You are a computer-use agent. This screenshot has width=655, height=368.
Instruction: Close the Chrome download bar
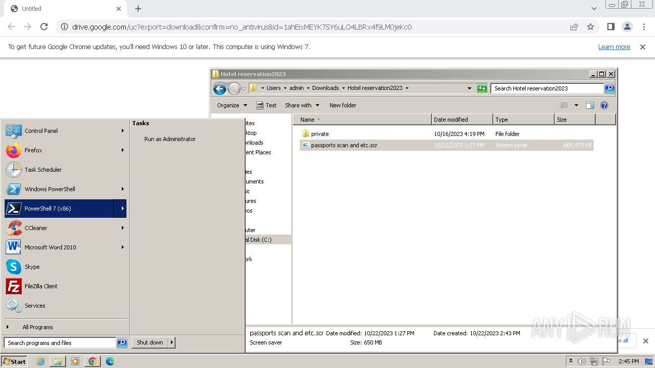645,341
